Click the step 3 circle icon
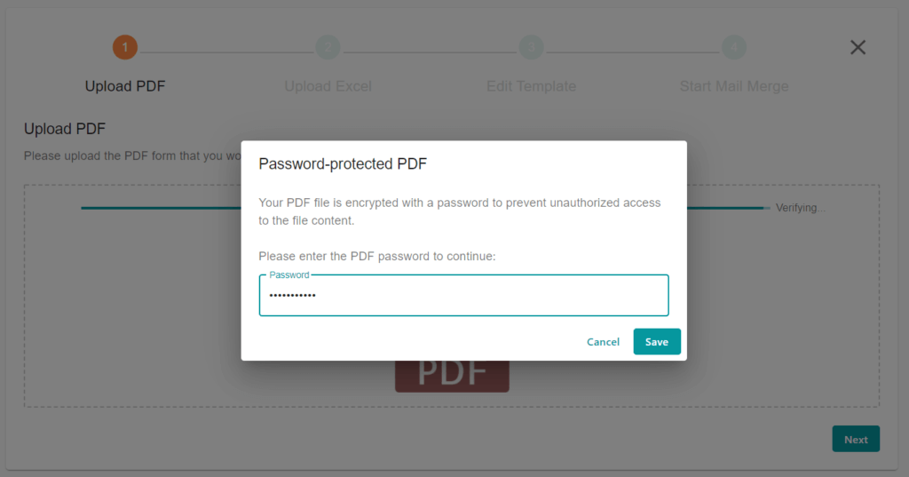Screen dimensions: 909x477 coord(531,47)
